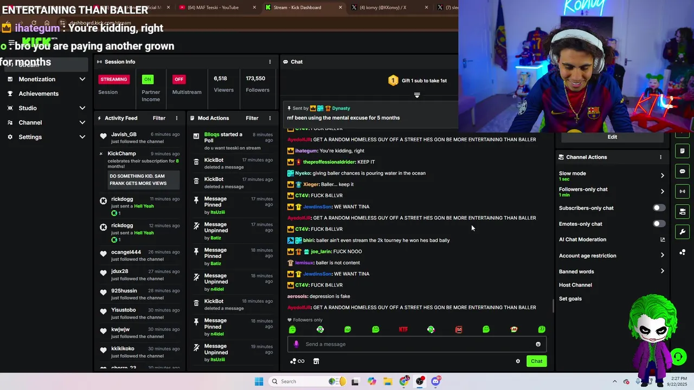Click the three-dots icon at sidebar bottom

pyautogui.click(x=683, y=252)
